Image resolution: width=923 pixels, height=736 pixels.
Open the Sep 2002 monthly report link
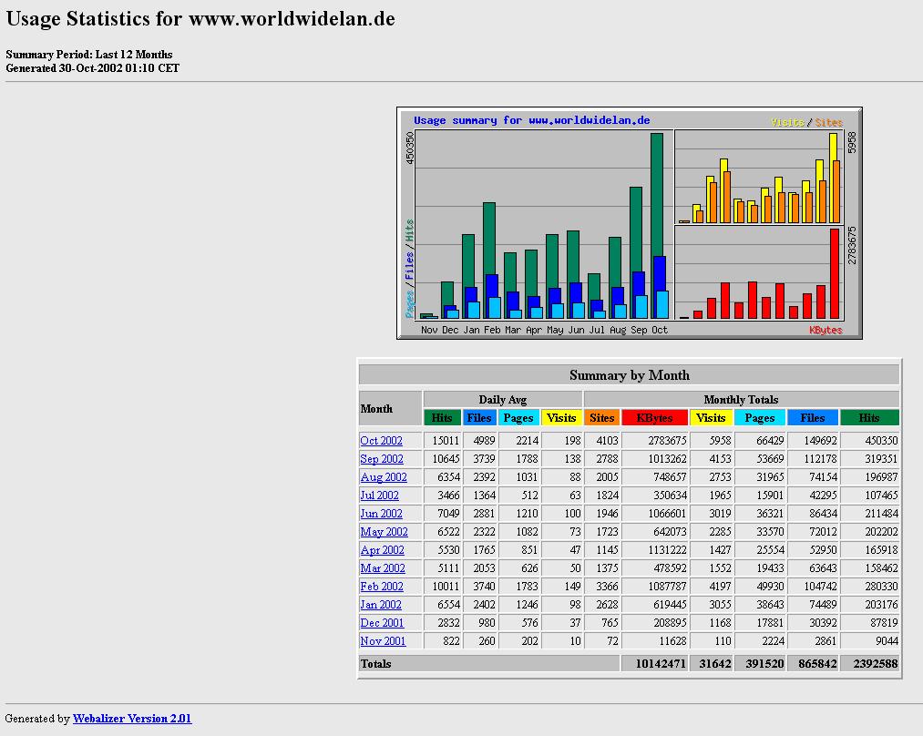click(x=381, y=459)
